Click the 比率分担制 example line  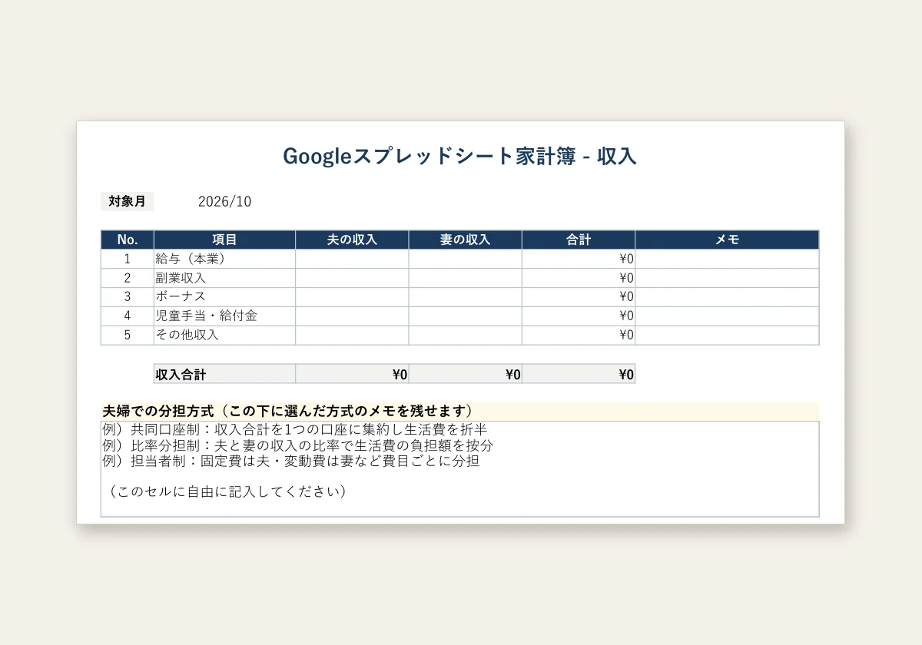click(297, 445)
